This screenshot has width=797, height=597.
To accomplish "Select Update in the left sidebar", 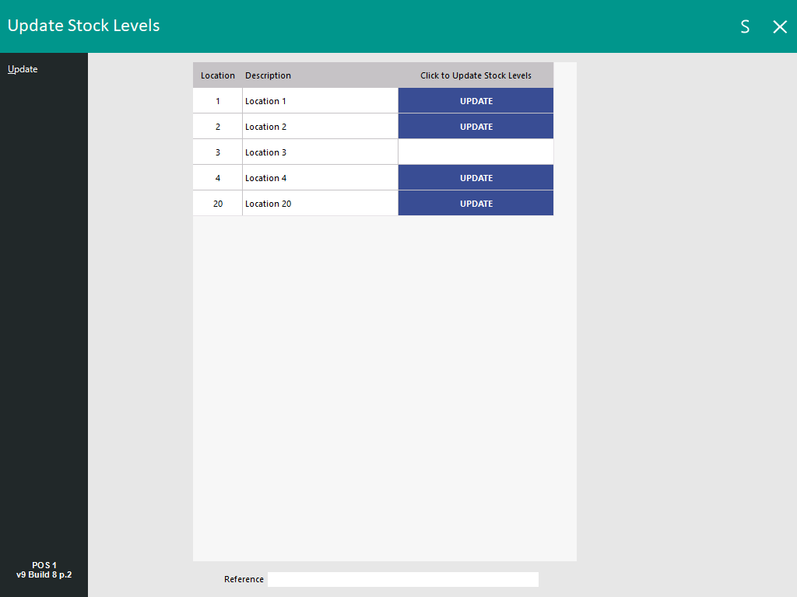I will click(x=23, y=69).
